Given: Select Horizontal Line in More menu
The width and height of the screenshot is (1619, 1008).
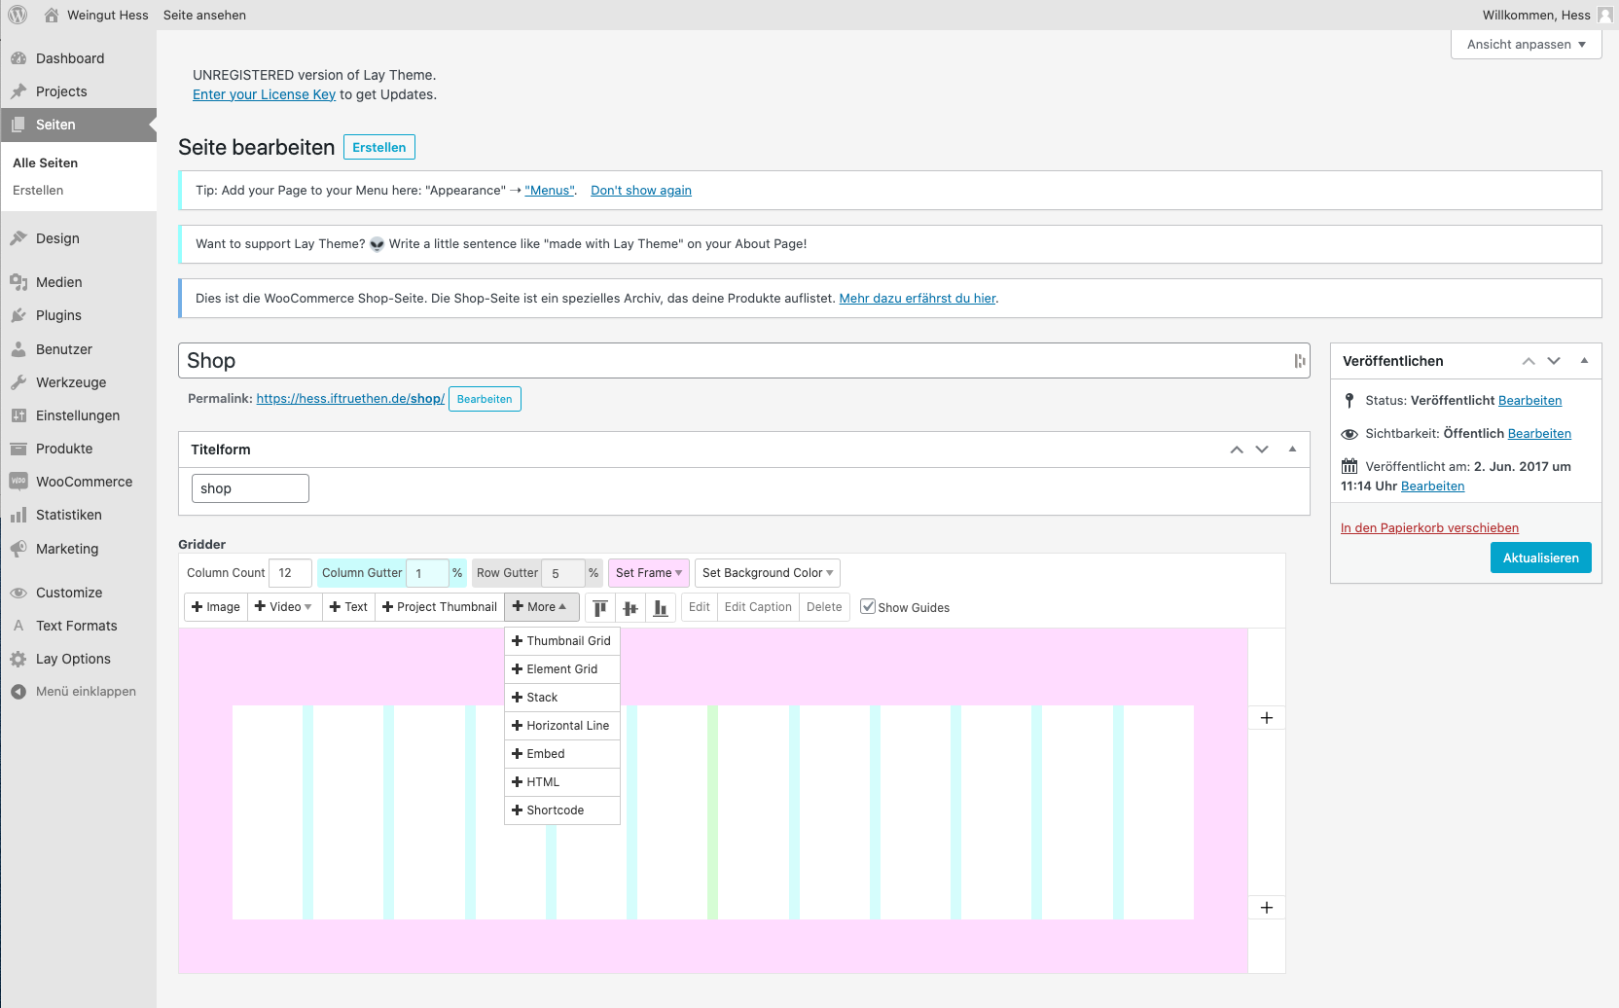Looking at the screenshot, I should (562, 726).
